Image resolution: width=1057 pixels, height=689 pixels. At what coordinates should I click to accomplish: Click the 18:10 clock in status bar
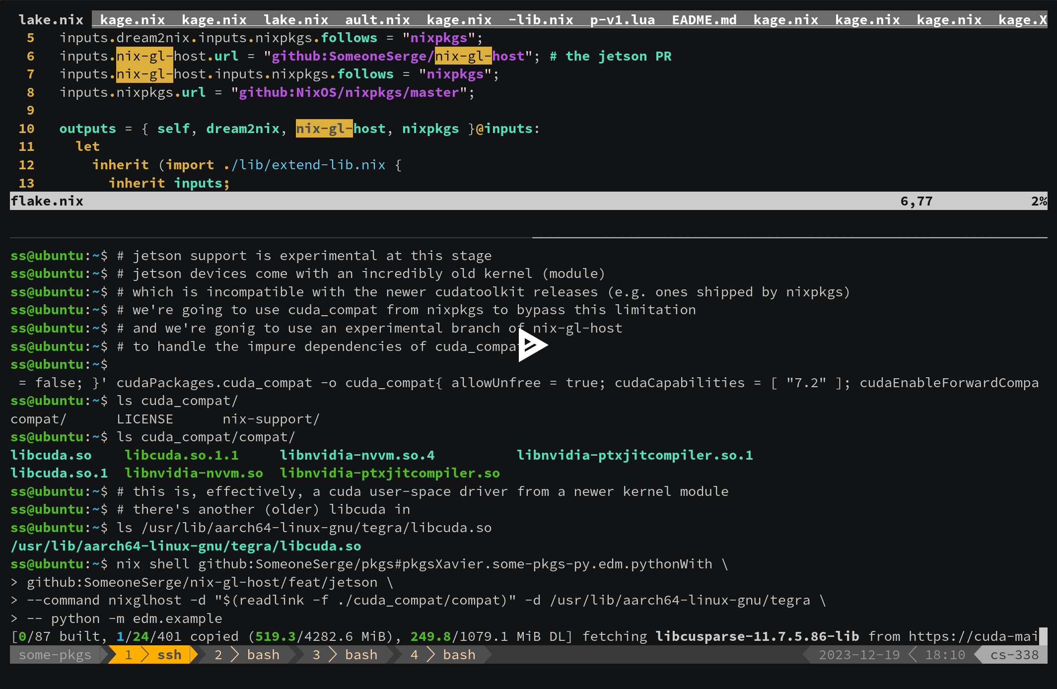[945, 655]
